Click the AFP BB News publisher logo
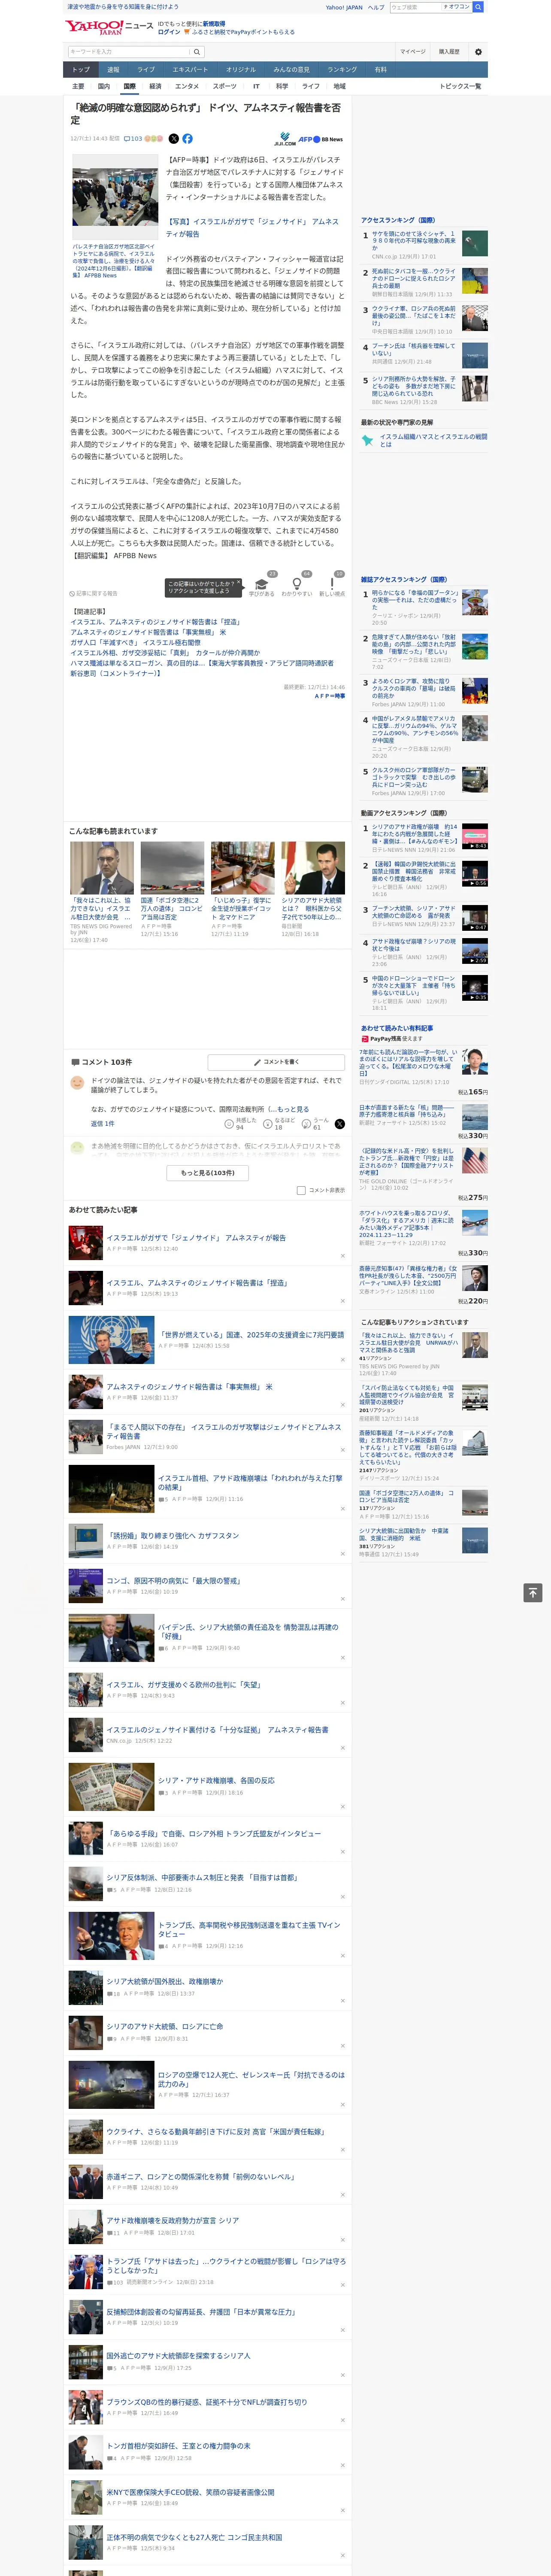Image resolution: width=551 pixels, height=2576 pixels. [320, 139]
